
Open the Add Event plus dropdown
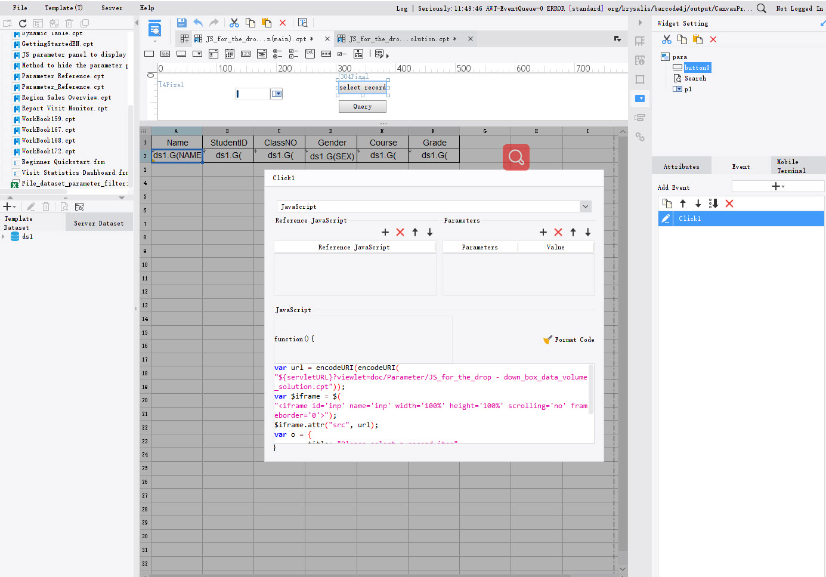(778, 187)
